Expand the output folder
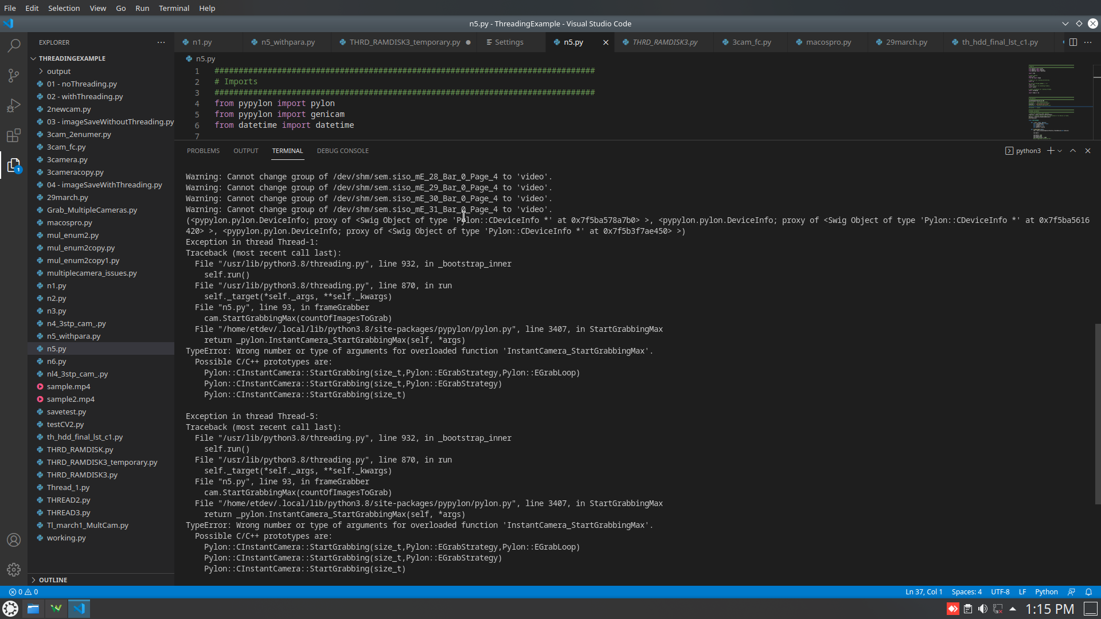This screenshot has height=619, width=1101. point(58,71)
